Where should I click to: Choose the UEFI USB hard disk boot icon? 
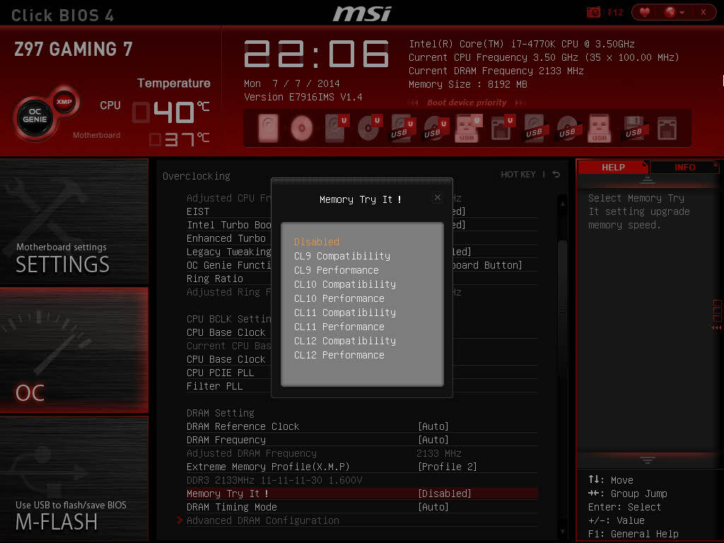tap(402, 128)
